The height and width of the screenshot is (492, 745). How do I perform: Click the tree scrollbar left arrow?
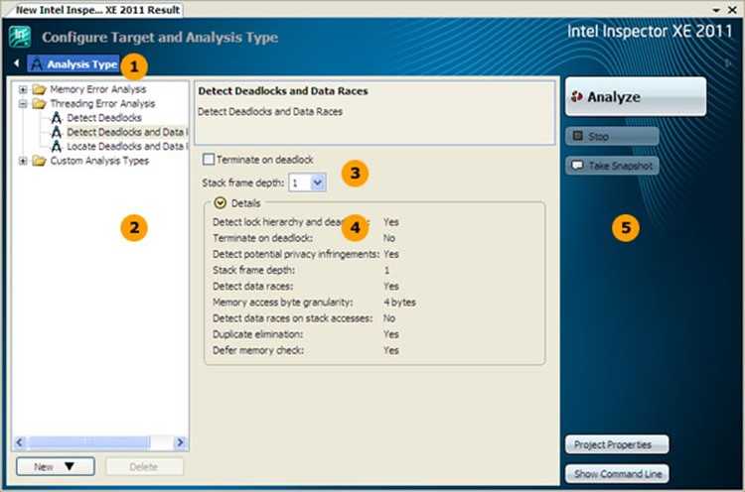coord(20,442)
